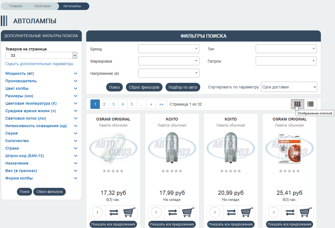
Task: Go to page 3 of results
Action: click(x=113, y=104)
